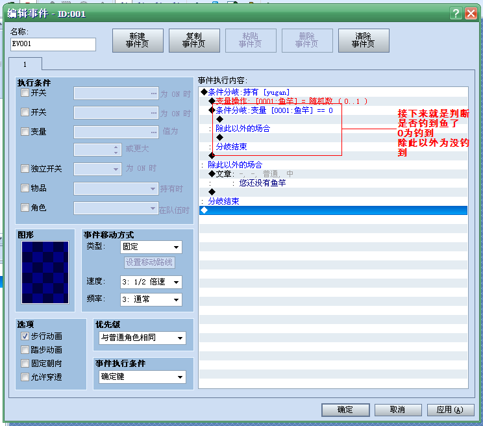Select the outer 除此以外的场合 line
Screen dimensions: 483x426
pos(333,165)
